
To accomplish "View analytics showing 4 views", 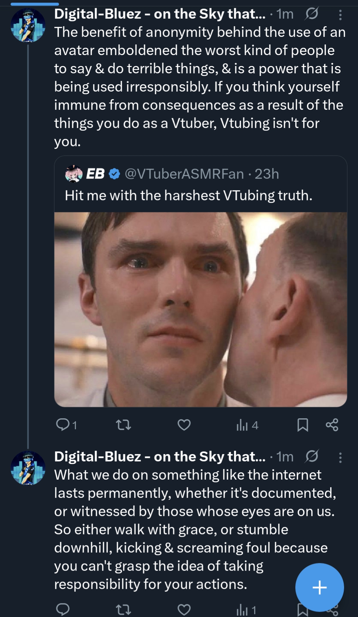I will [x=247, y=425].
